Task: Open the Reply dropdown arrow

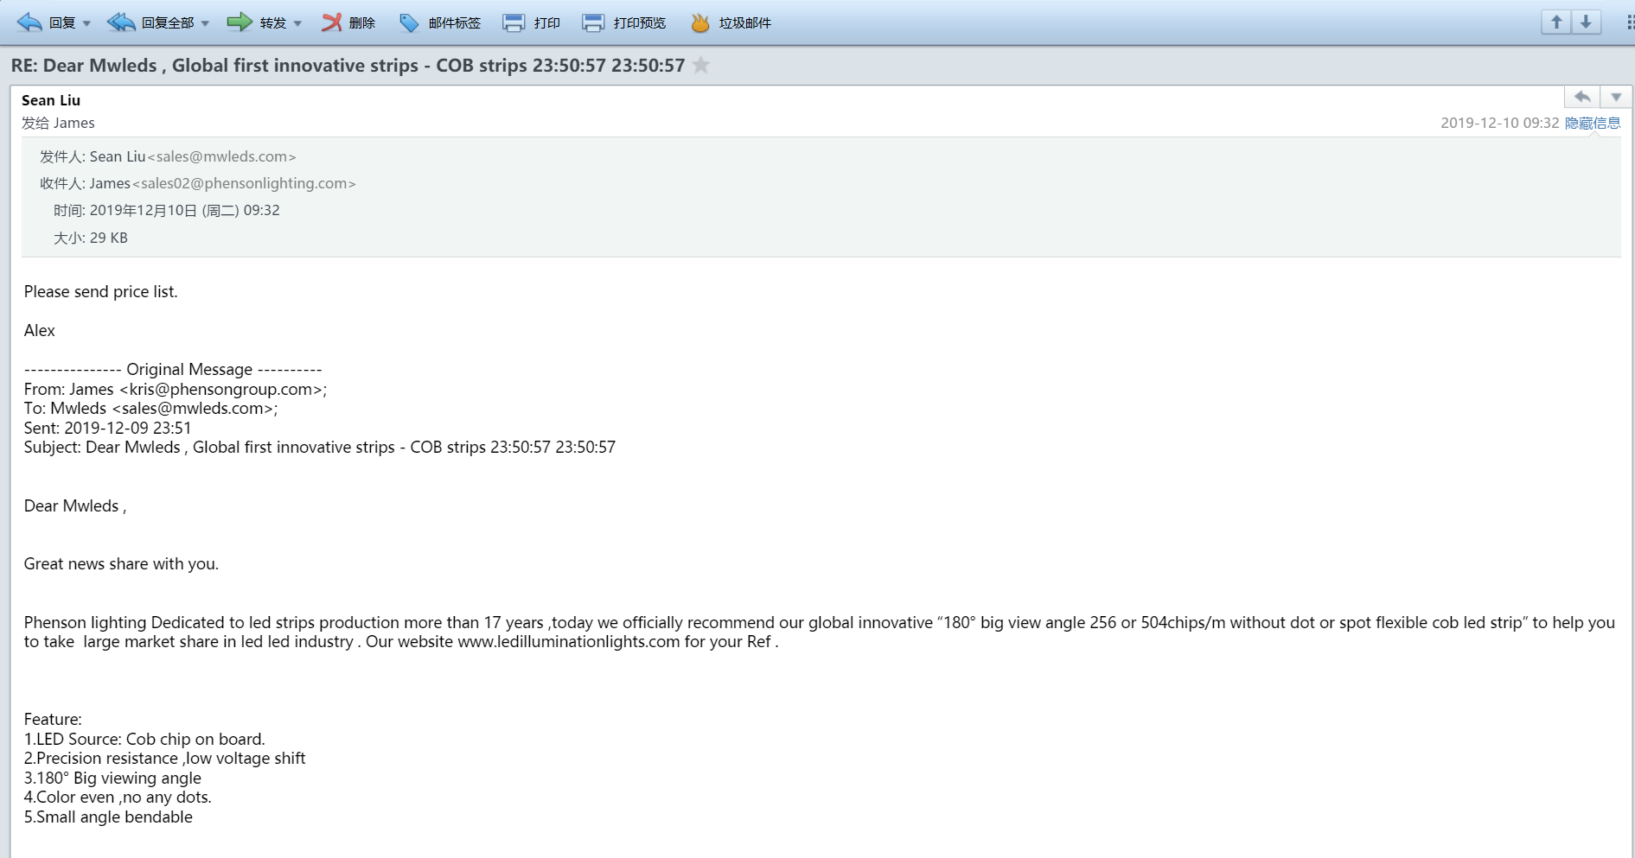Action: [x=86, y=23]
